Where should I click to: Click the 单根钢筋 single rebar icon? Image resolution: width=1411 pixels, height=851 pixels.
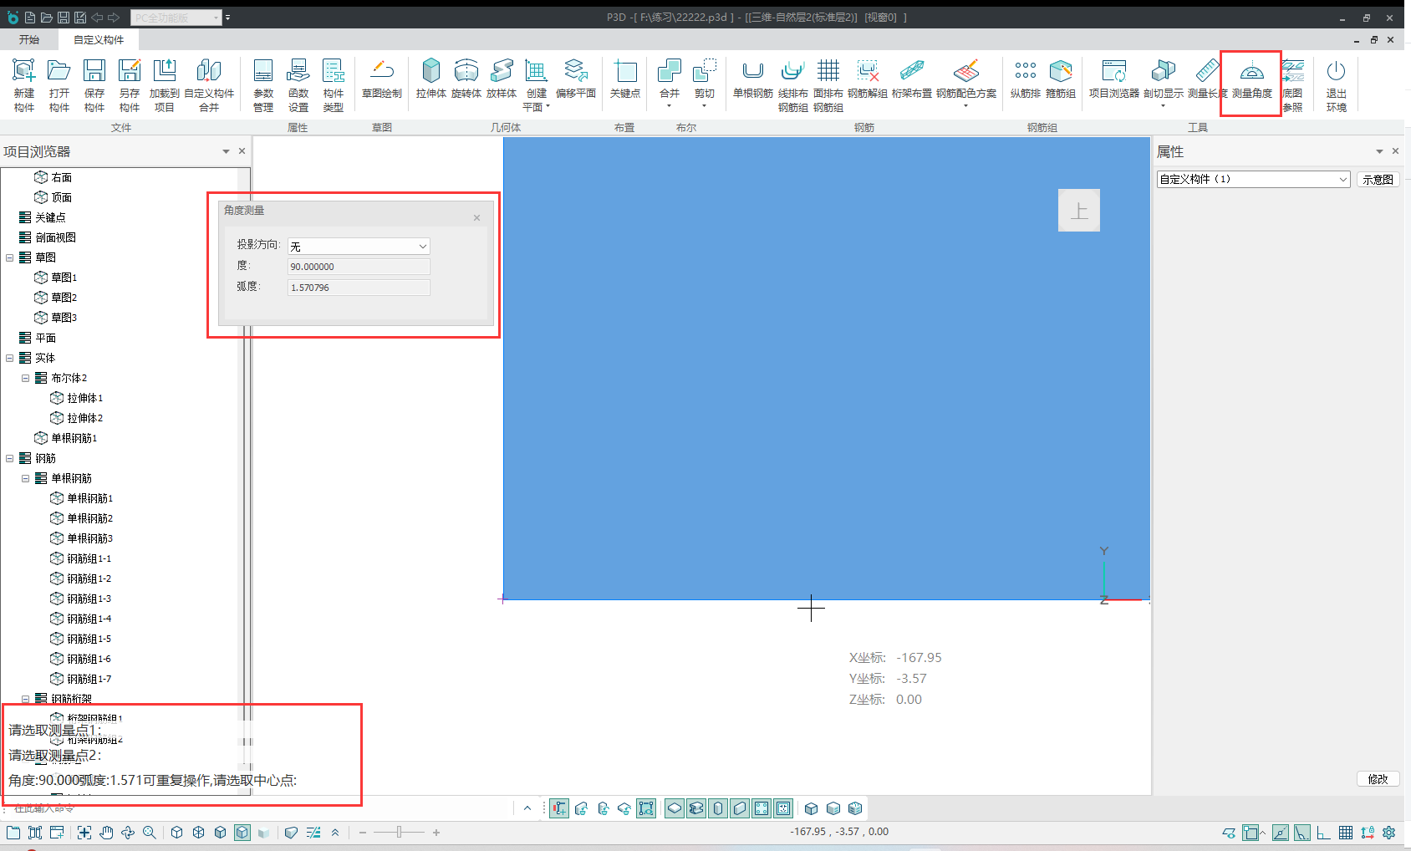click(752, 81)
